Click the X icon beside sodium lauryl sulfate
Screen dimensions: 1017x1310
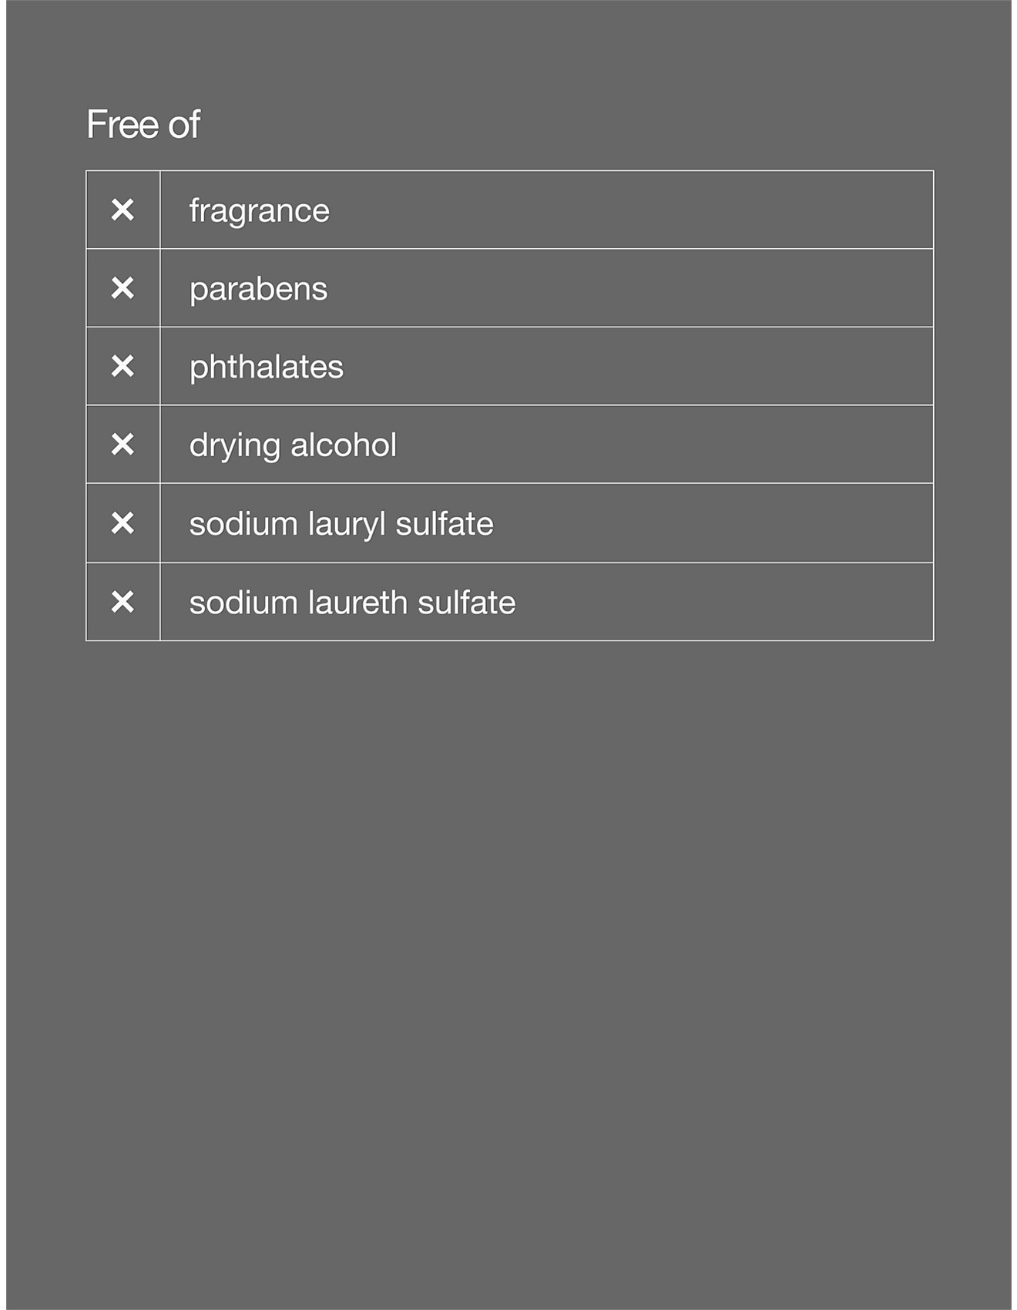(123, 523)
